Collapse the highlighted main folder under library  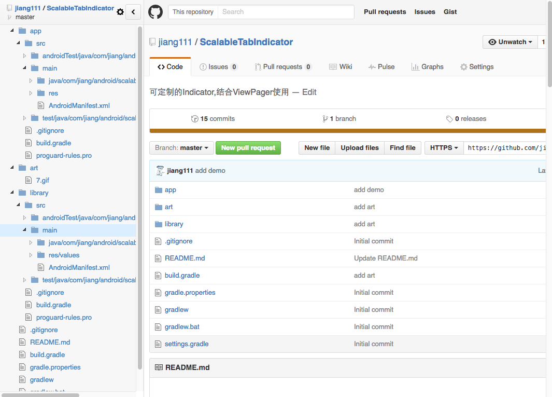coord(24,230)
